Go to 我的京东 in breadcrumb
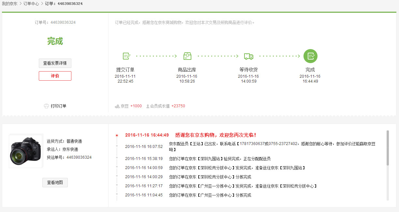399x212 pixels. [9, 4]
